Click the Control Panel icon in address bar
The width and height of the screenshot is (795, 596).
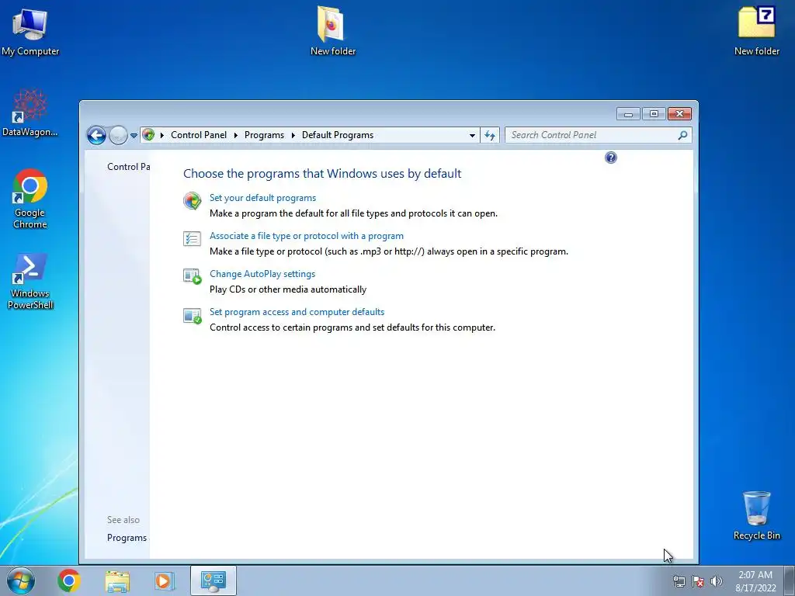tap(148, 135)
